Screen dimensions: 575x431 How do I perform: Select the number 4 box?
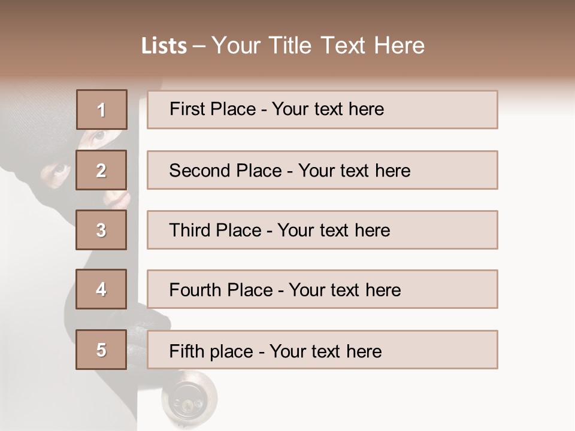[x=102, y=289]
